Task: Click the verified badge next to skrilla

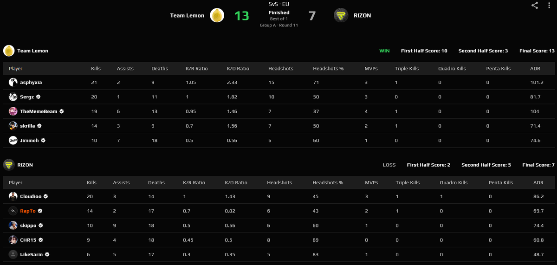Action: [39, 126]
